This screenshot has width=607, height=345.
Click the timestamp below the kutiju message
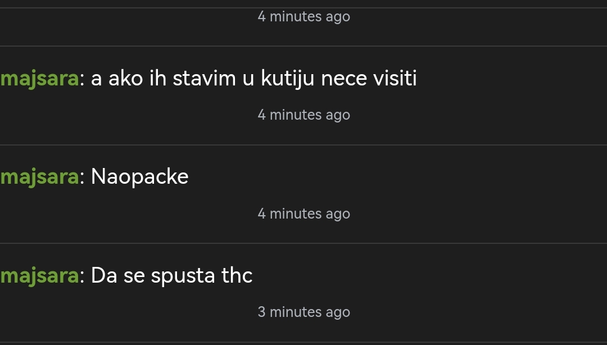(x=304, y=115)
